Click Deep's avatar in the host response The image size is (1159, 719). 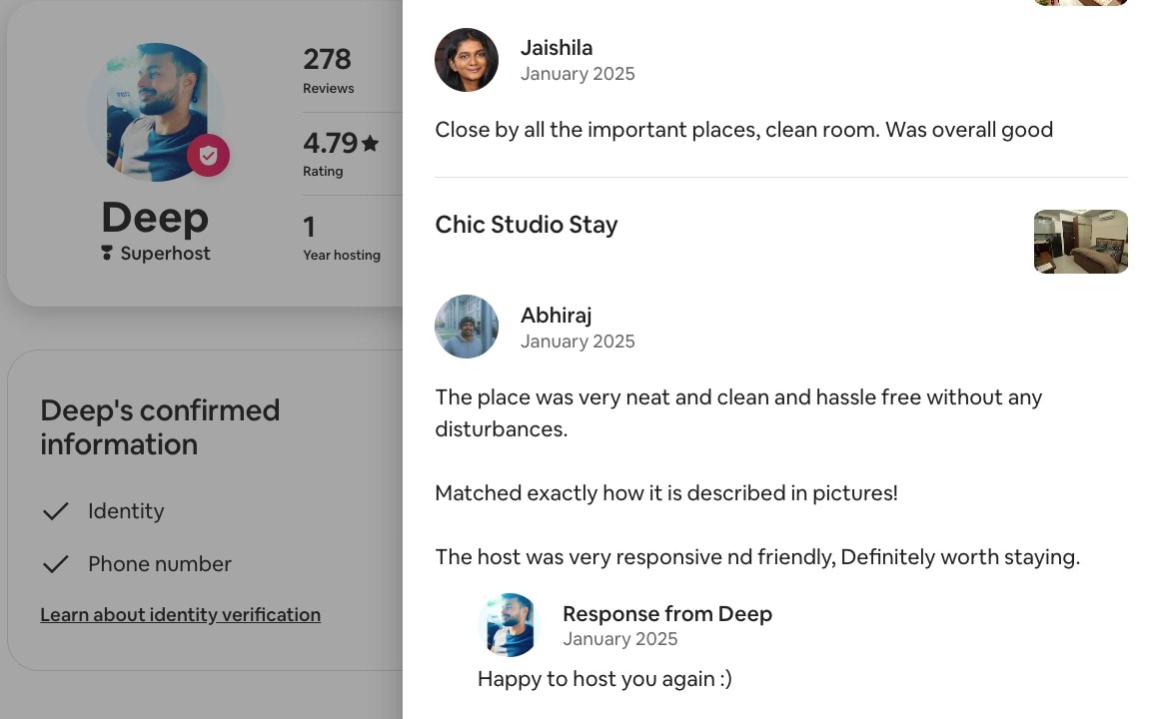point(510,624)
